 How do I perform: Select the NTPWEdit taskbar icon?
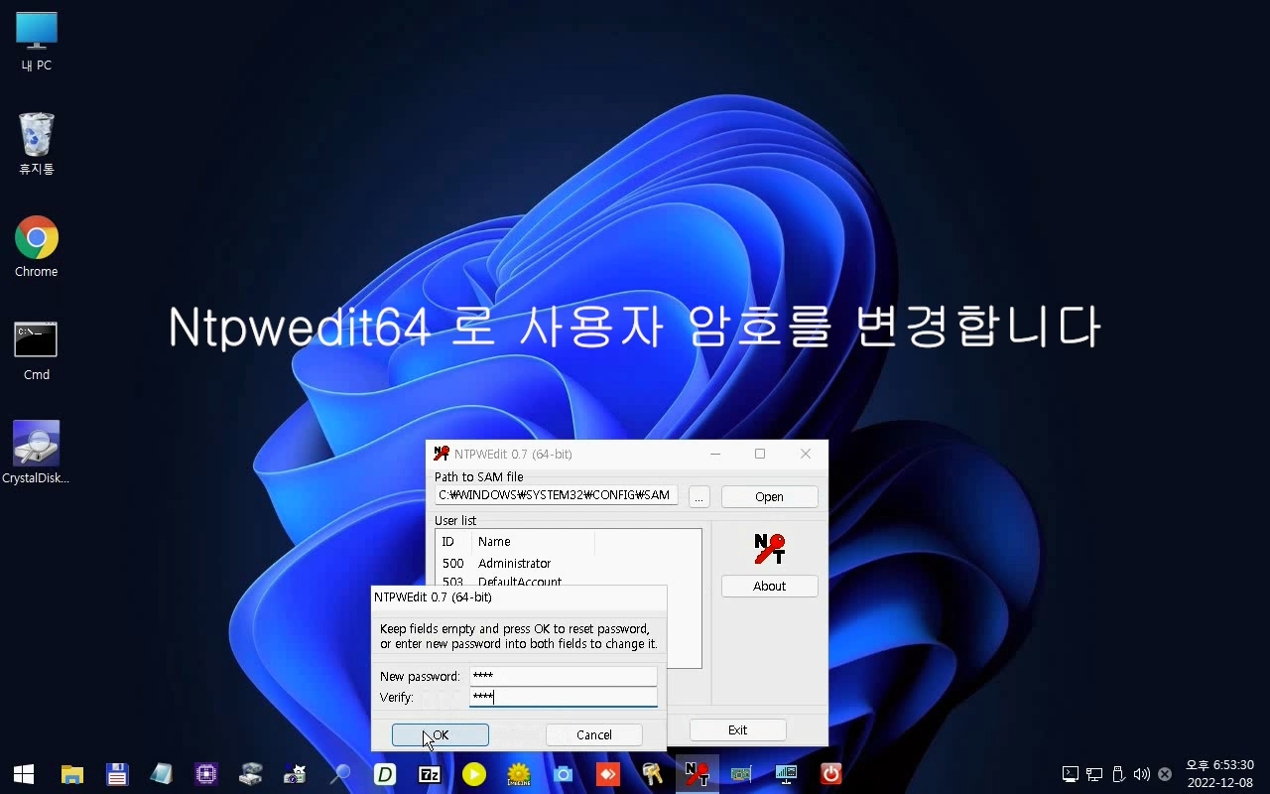click(x=697, y=774)
